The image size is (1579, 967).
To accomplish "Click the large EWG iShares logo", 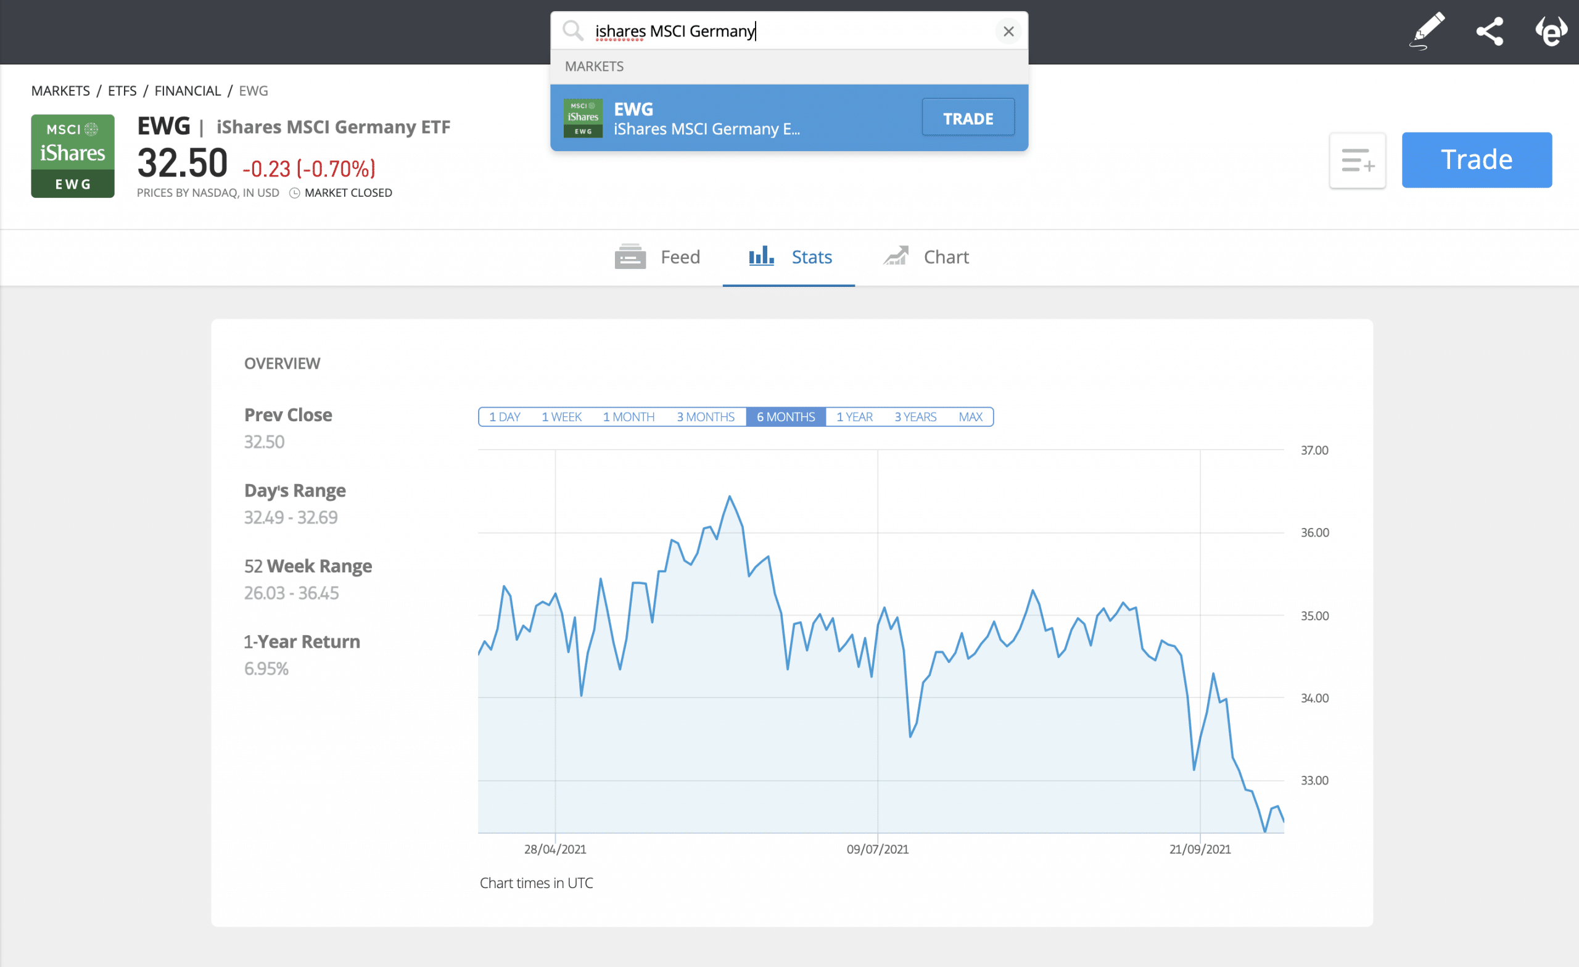I will [x=73, y=157].
